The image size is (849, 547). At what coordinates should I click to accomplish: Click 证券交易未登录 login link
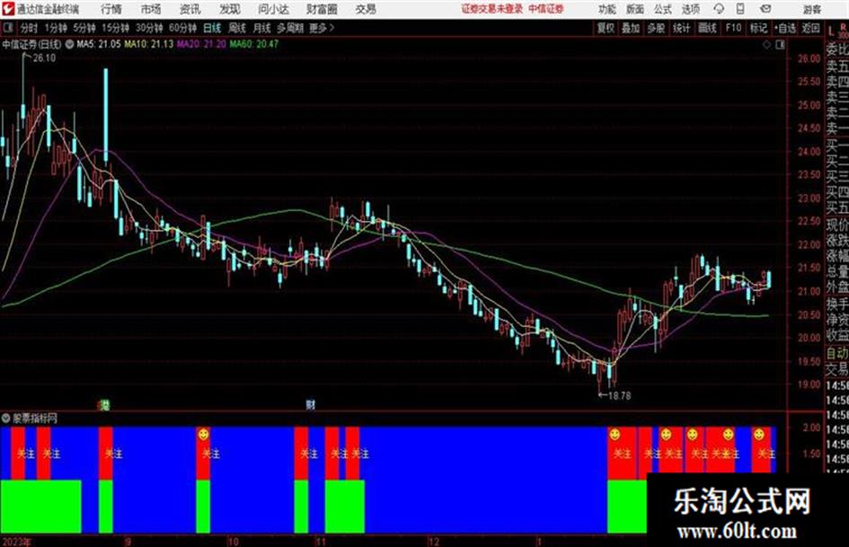(x=492, y=9)
